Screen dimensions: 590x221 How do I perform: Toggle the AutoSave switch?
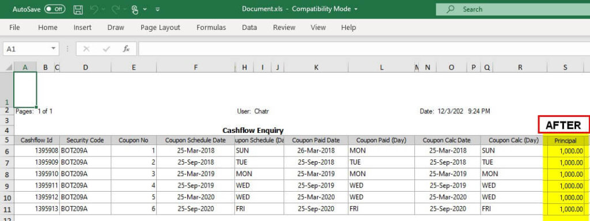pos(55,9)
